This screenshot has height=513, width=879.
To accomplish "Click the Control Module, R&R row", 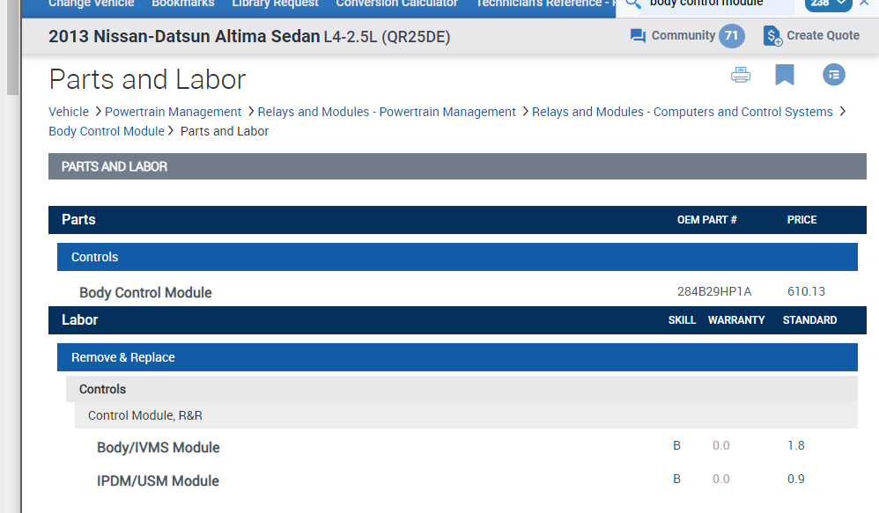I will click(x=466, y=415).
